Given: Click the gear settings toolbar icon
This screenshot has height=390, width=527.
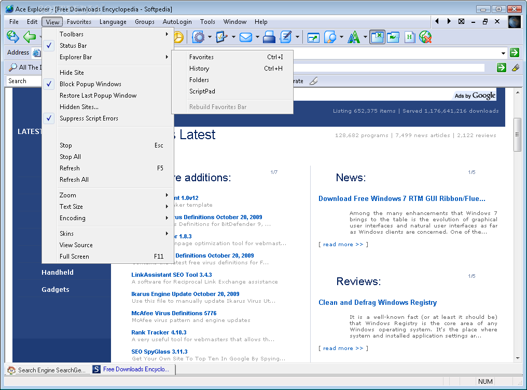Looking at the screenshot, I should click(x=198, y=37).
